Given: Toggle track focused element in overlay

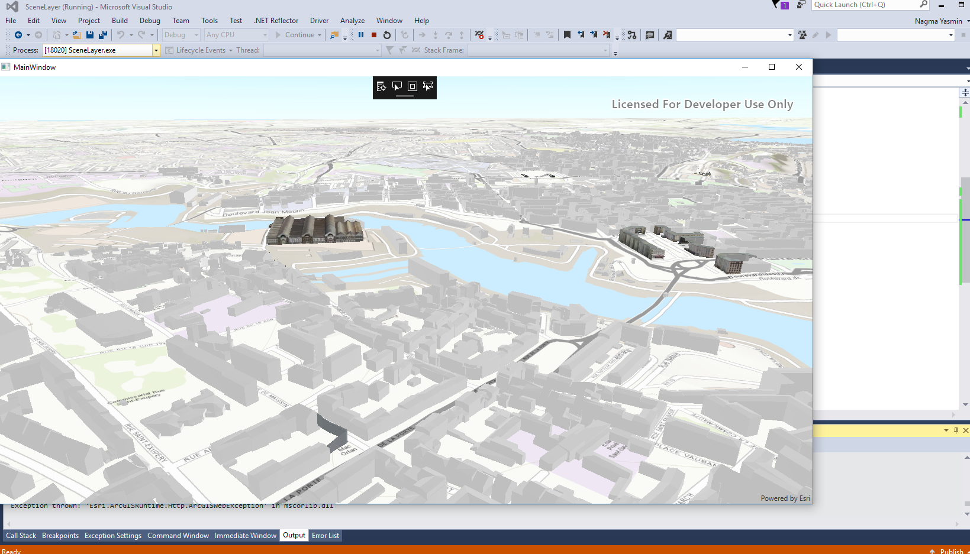Looking at the screenshot, I should pos(428,86).
